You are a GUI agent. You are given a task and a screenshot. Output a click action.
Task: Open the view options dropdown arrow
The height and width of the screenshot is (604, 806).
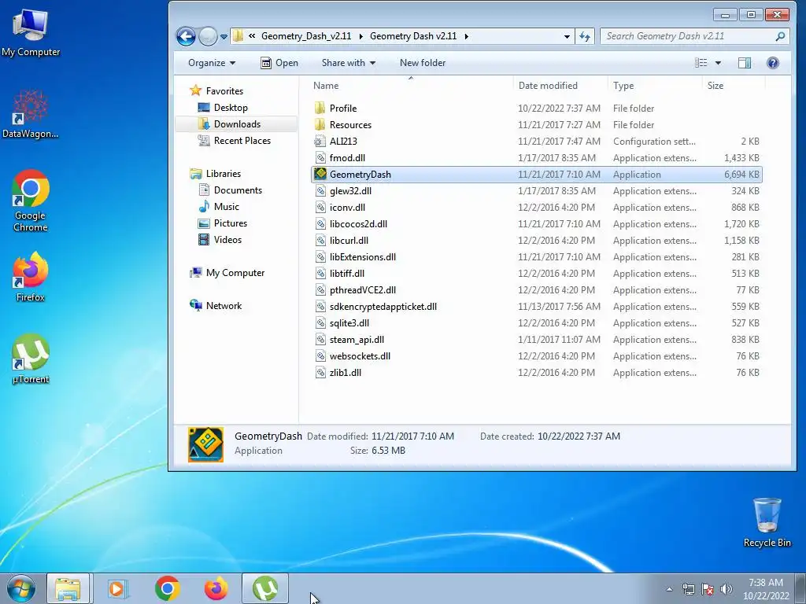tap(718, 63)
